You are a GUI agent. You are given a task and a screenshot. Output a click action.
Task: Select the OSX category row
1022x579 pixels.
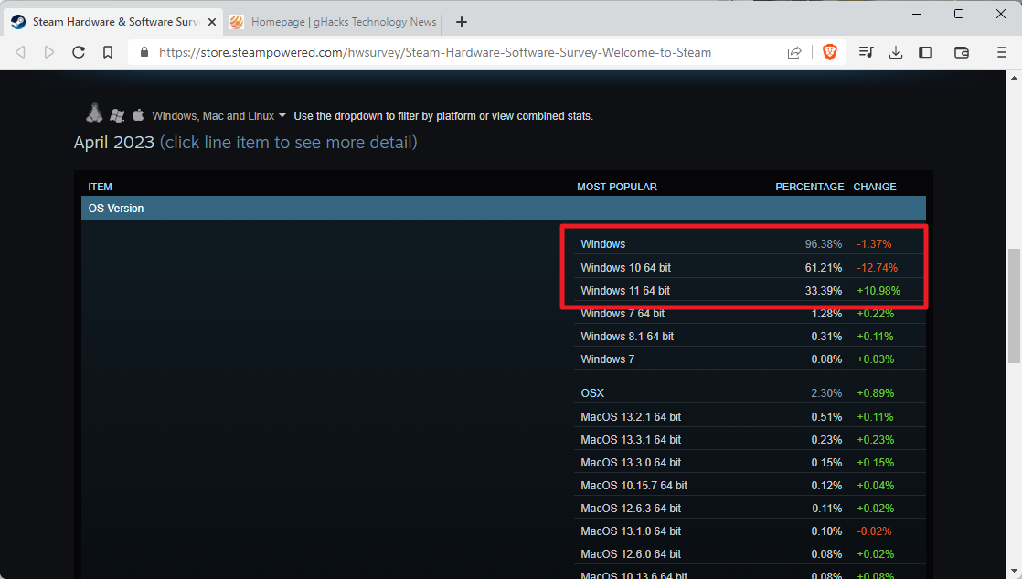tap(750, 393)
